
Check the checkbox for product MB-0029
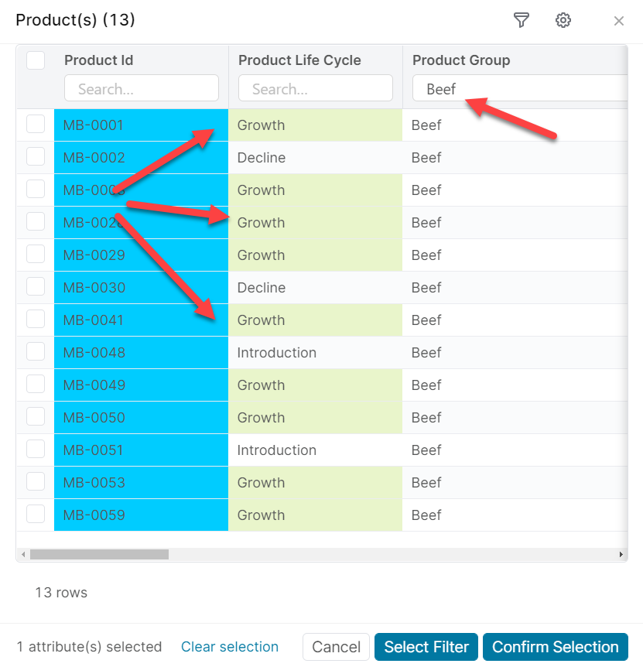[36, 255]
